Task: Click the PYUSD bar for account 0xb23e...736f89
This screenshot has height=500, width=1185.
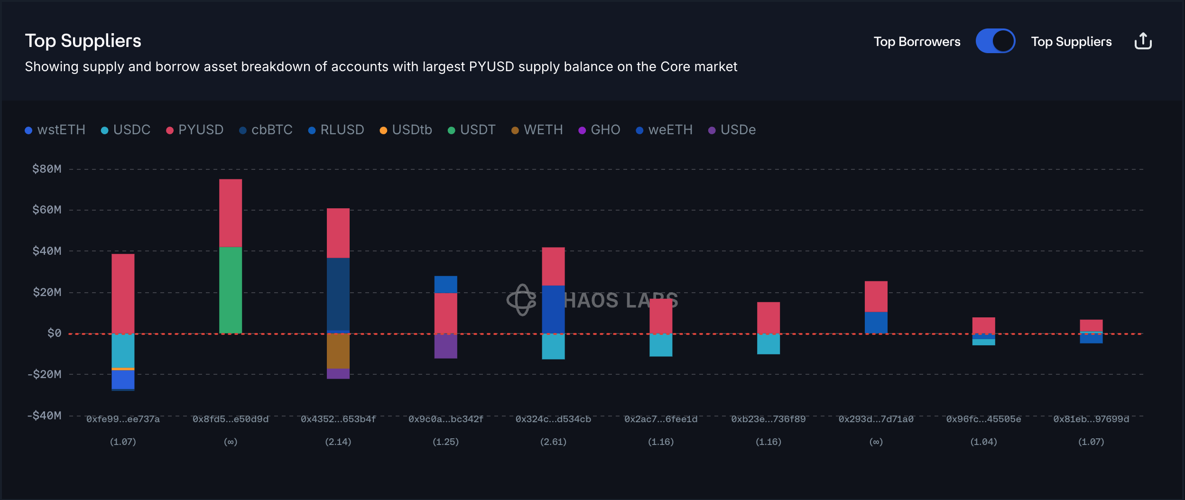Action: (x=768, y=317)
